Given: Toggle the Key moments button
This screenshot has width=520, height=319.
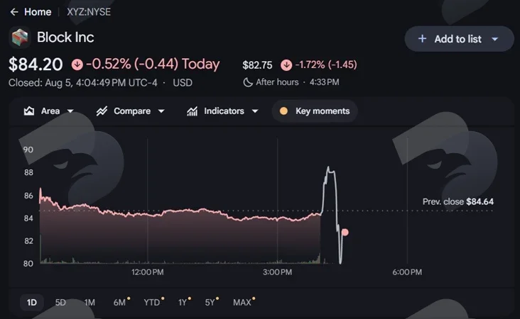Looking at the screenshot, I should (315, 111).
